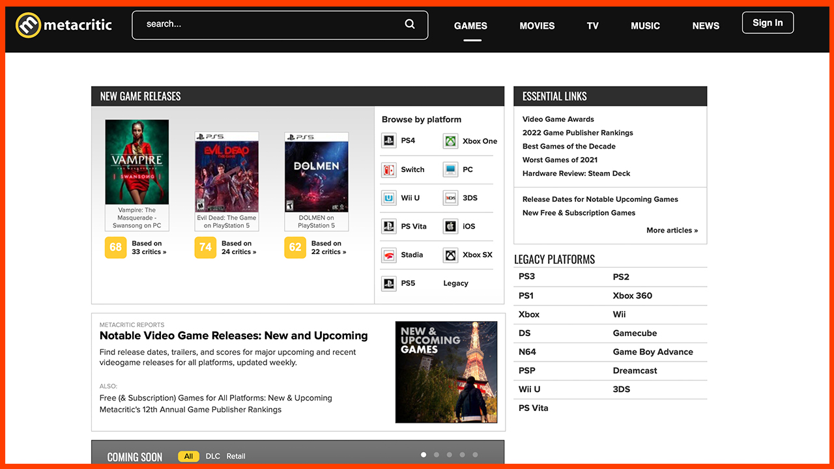
Task: Go to the second carousel pagination dot
Action: click(437, 455)
